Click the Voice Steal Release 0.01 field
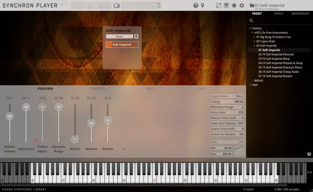The width and height of the screenshot is (313, 192). 227,123
